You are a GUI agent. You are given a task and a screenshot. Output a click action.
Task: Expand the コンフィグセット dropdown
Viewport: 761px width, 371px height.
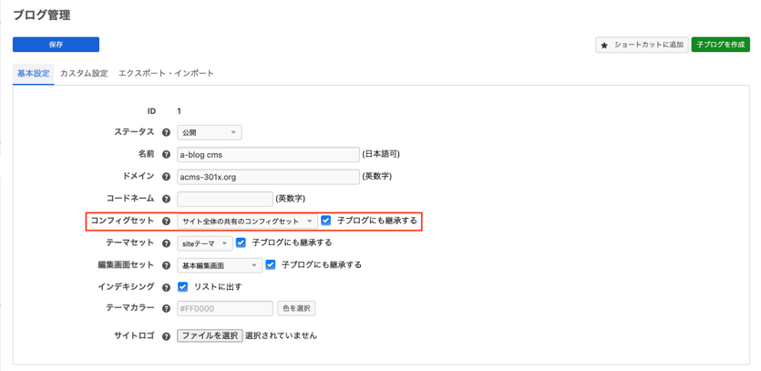click(247, 221)
